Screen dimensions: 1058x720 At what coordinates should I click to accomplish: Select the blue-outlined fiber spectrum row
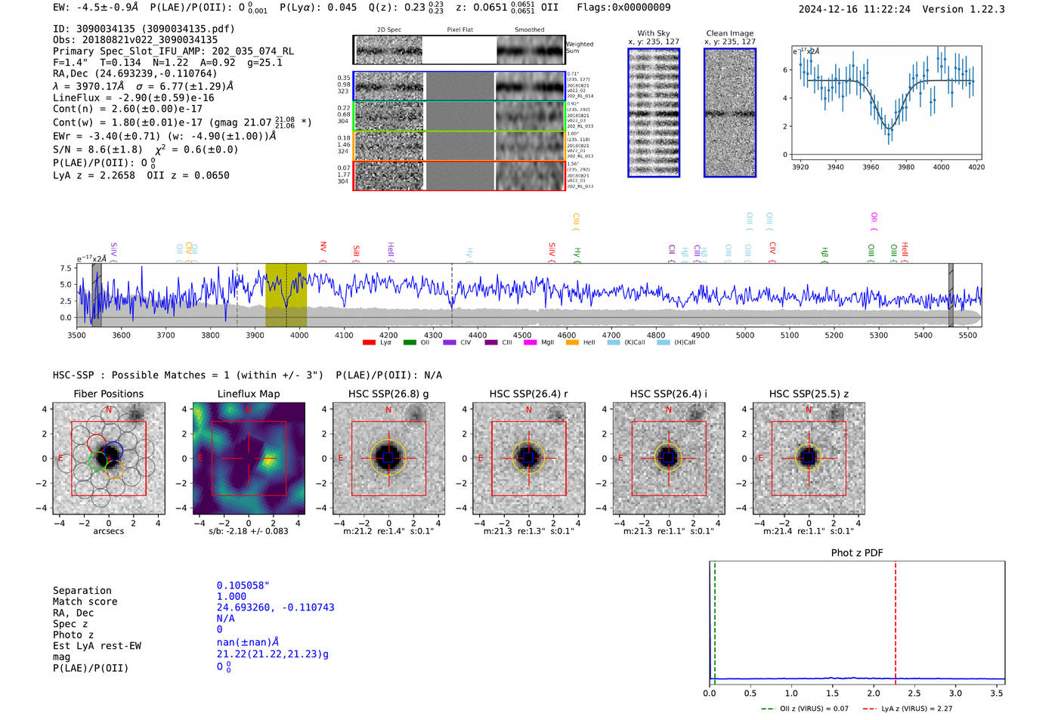459,86
